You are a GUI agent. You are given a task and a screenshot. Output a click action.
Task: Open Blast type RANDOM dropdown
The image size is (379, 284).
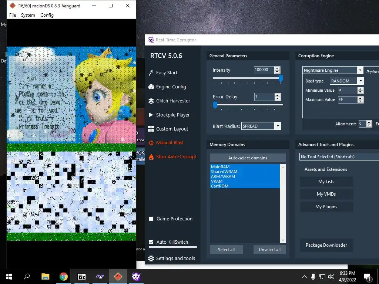point(360,81)
